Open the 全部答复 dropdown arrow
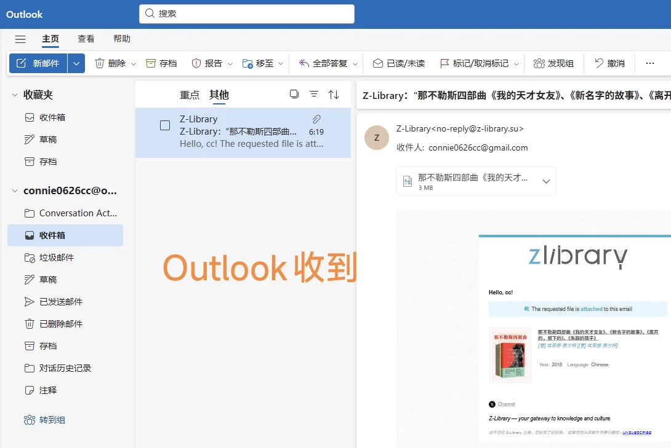Screen dimensions: 671x448 (355, 64)
